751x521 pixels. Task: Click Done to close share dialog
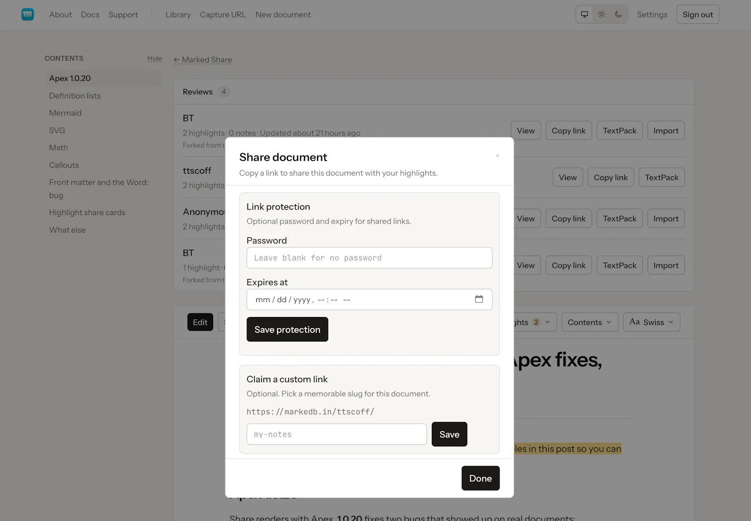point(481,478)
